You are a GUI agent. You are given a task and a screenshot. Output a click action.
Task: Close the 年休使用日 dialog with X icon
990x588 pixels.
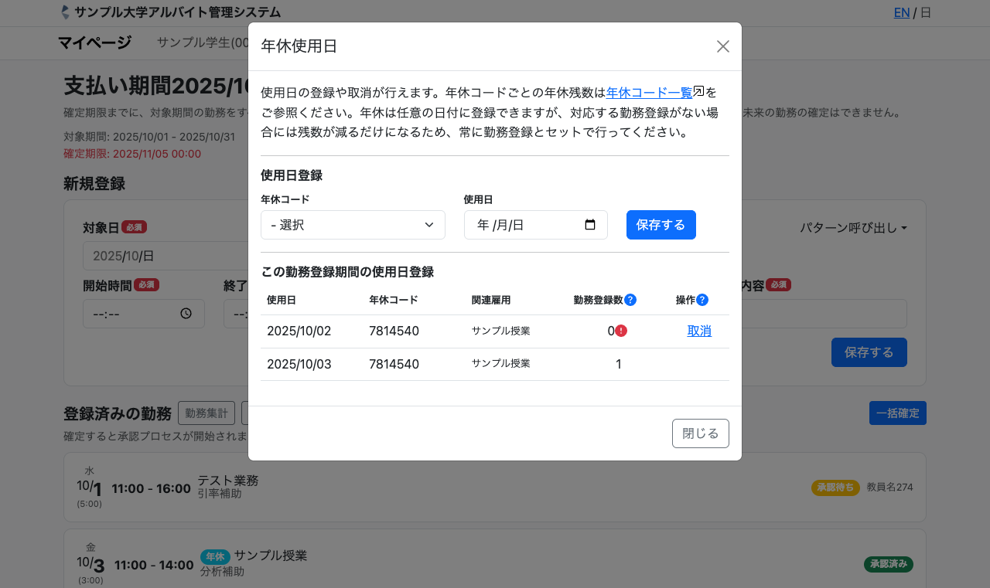coord(722,46)
